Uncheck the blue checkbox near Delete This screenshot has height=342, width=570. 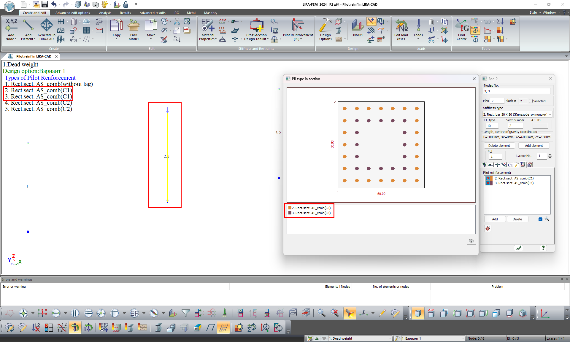tap(540, 219)
